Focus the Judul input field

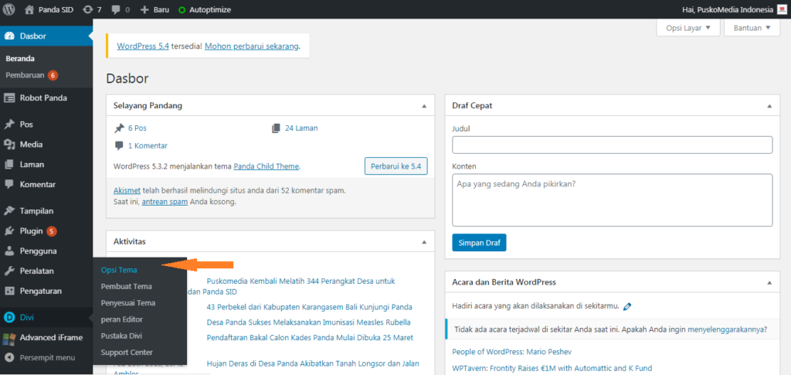tap(613, 145)
